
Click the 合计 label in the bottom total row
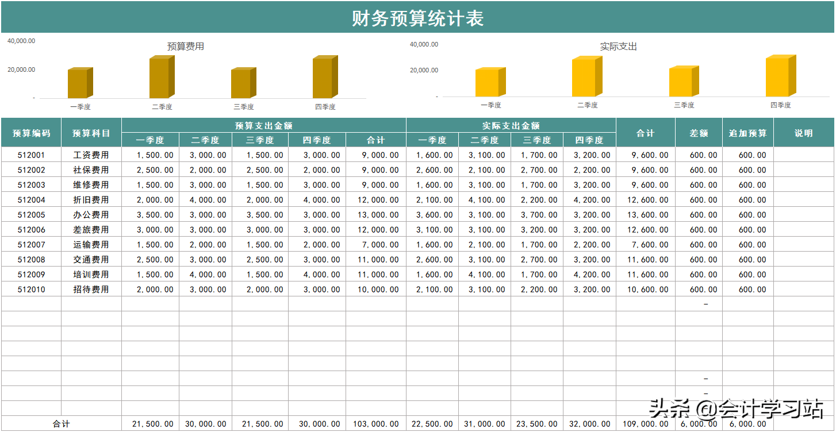point(60,424)
